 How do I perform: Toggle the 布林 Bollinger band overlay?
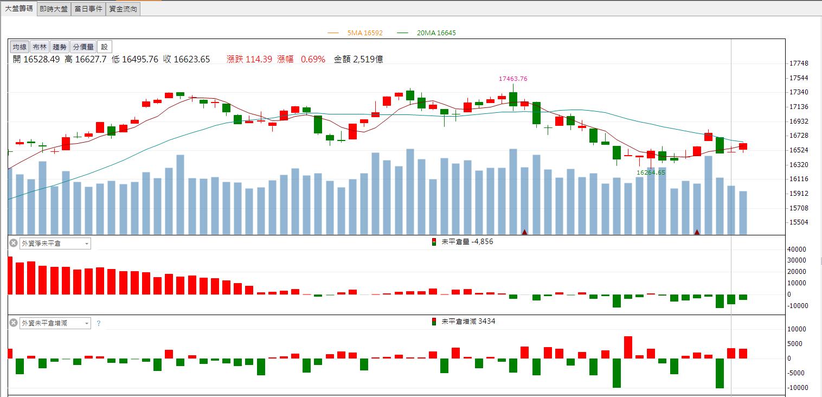(x=40, y=47)
